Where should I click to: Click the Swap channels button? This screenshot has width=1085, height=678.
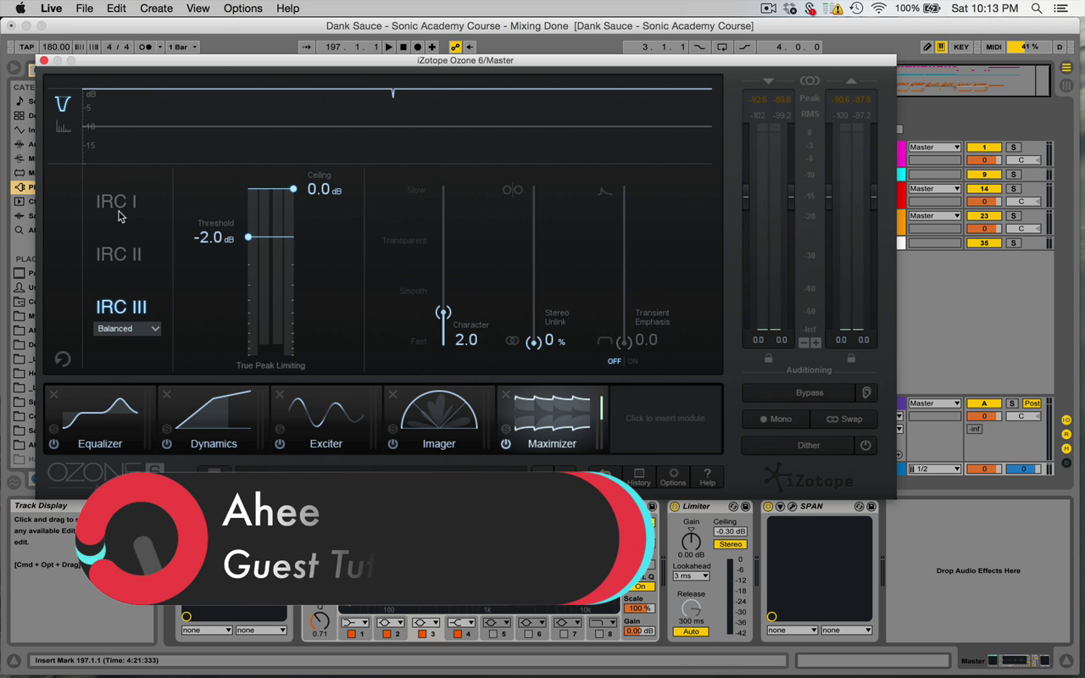click(844, 419)
